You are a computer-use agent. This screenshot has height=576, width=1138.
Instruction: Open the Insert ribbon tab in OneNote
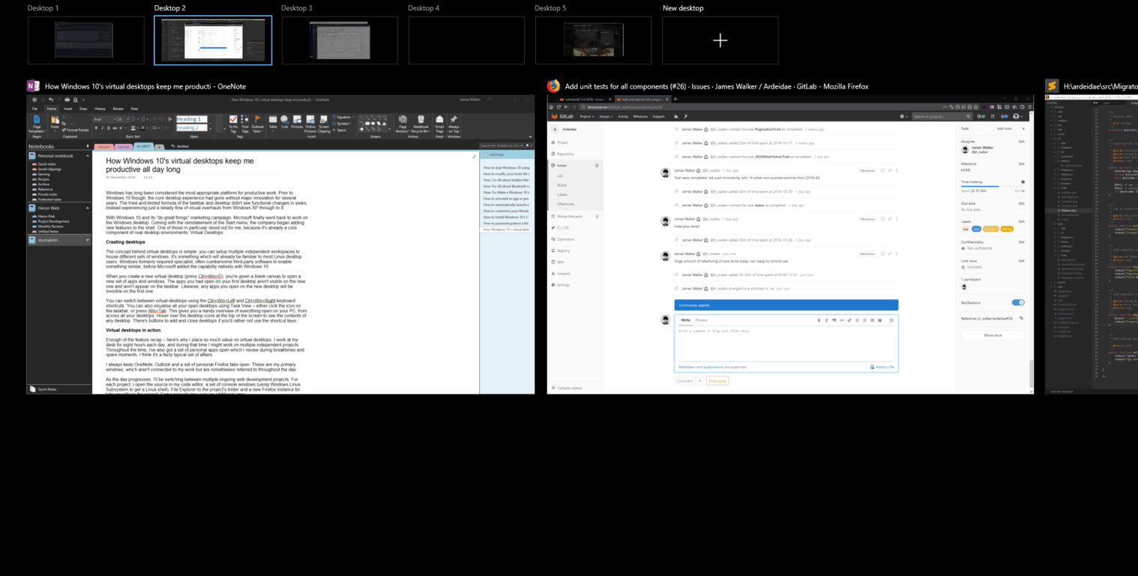tap(67, 109)
